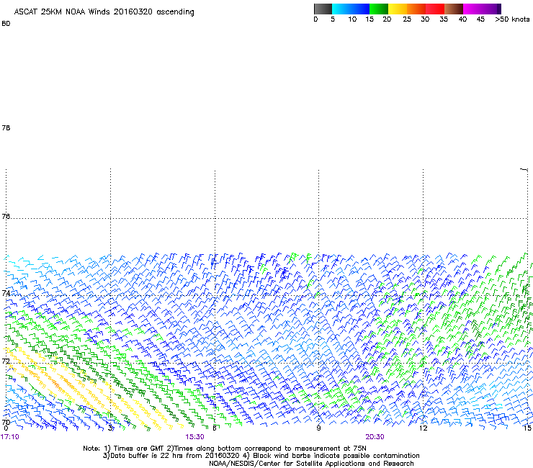533x468 pixels.
Task: Click the purple 15:30 pass time label
Action: (x=194, y=437)
